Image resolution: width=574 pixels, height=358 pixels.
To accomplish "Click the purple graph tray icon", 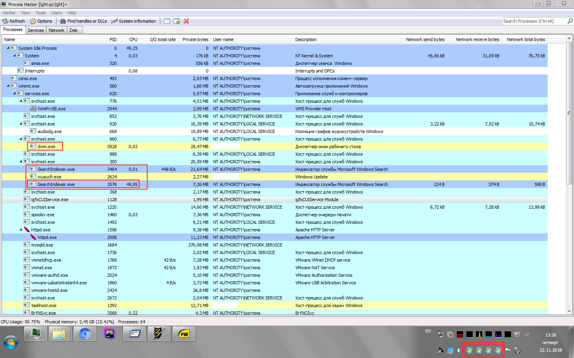I will point(498,335).
